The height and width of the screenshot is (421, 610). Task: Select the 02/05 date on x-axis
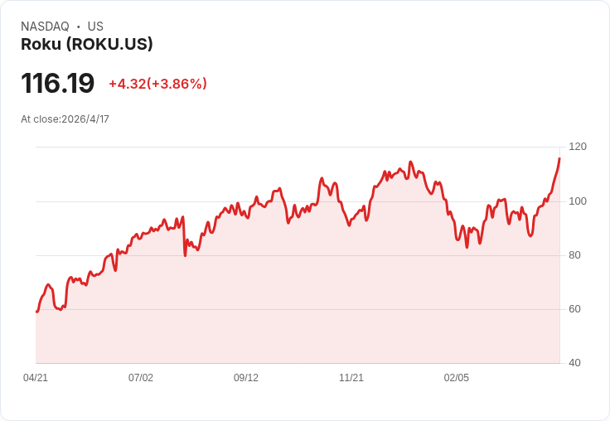457,378
